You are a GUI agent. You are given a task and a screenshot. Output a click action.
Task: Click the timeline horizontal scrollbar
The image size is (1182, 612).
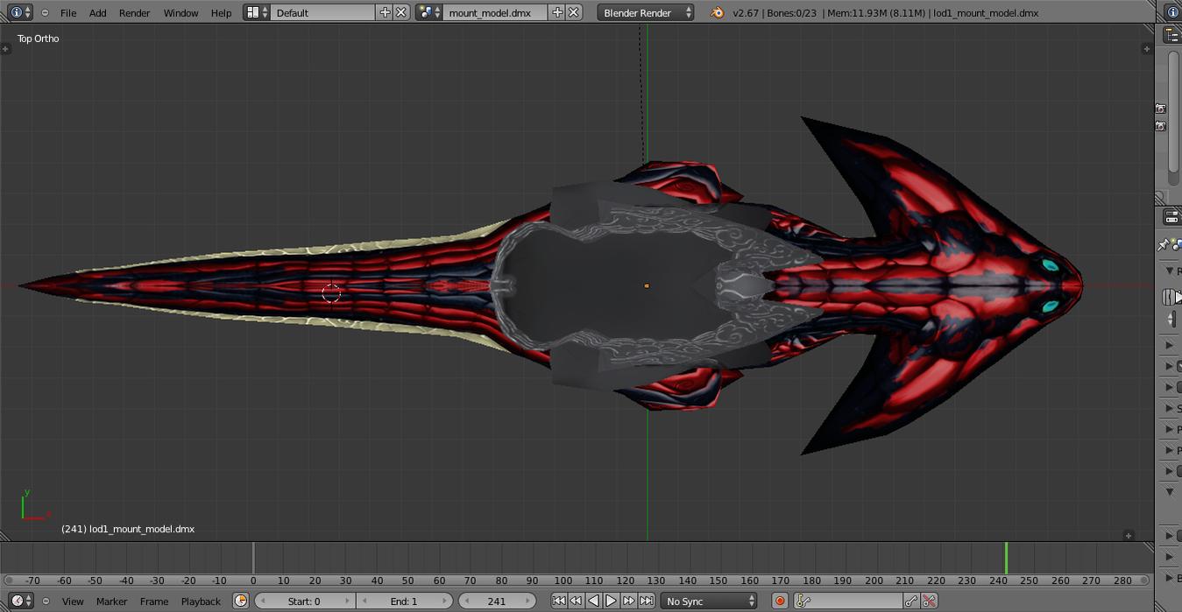tap(577, 580)
